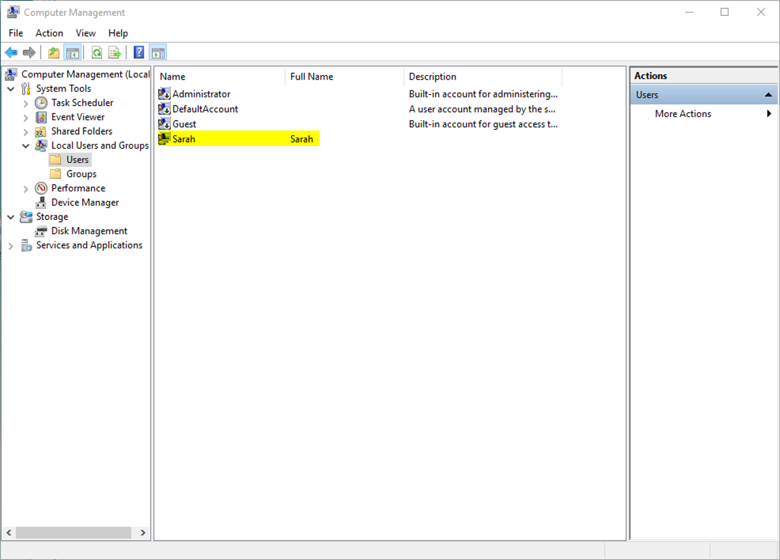Click the Groups folder icon in tree
This screenshot has height=560, width=780.
(x=56, y=174)
